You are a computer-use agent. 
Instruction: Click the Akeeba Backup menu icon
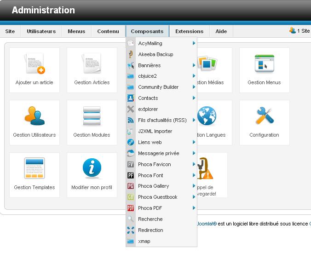131,54
